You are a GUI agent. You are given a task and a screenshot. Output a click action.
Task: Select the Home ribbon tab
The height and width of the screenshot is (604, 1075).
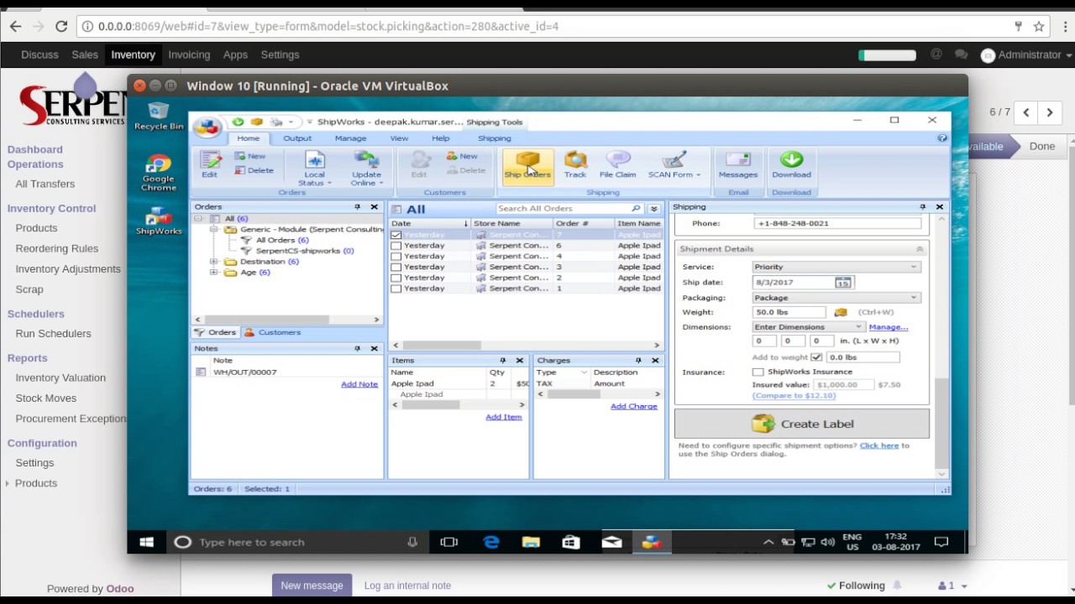pyautogui.click(x=248, y=138)
